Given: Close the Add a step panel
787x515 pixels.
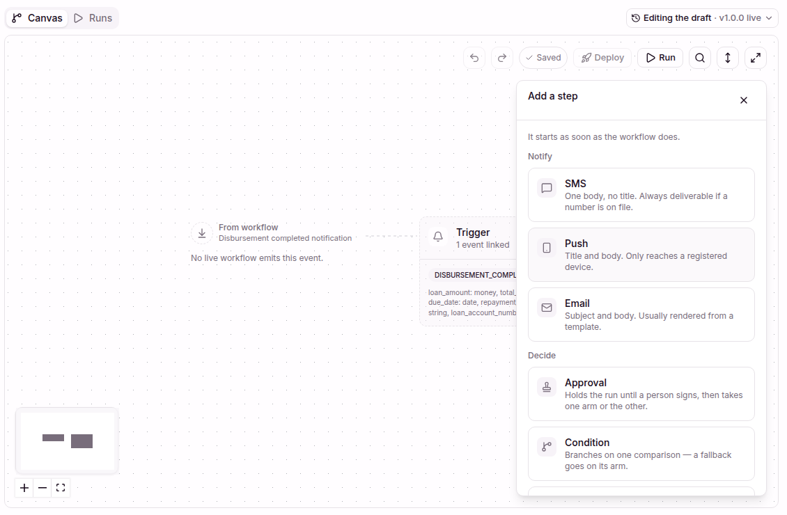Looking at the screenshot, I should click(x=744, y=100).
